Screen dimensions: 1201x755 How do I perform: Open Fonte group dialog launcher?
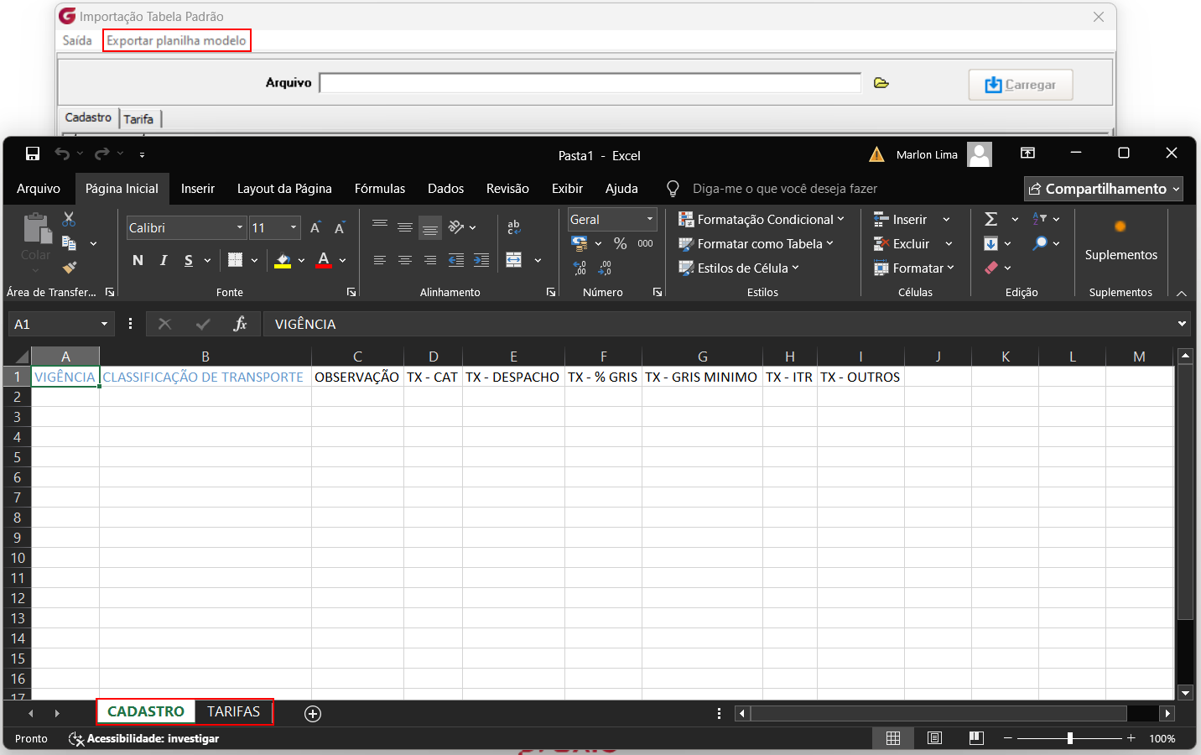click(x=351, y=292)
